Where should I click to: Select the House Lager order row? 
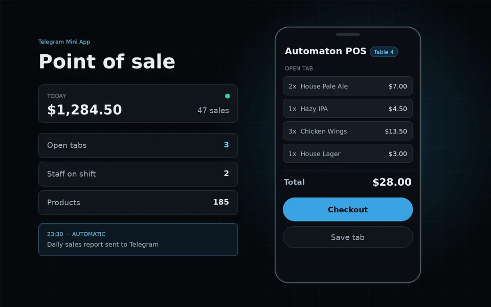click(x=348, y=154)
